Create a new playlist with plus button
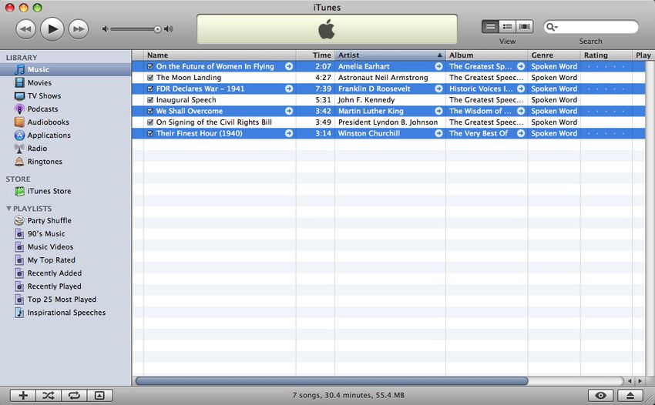 point(23,396)
